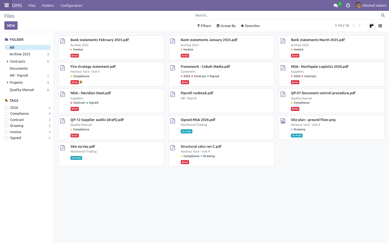Go to next page of files
This screenshot has height=243, width=389.
[360, 26]
